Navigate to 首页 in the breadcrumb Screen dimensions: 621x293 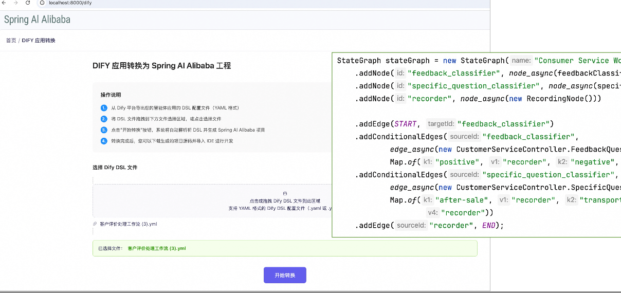pos(11,40)
